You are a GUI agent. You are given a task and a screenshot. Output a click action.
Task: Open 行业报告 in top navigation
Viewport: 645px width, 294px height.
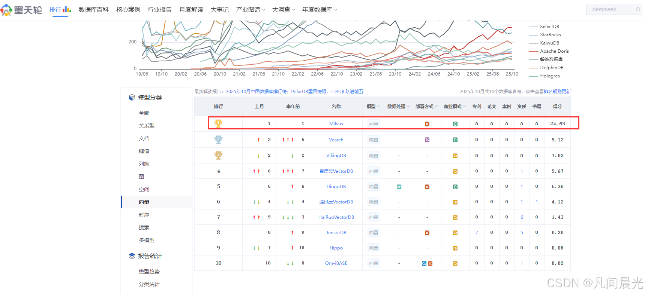160,10
